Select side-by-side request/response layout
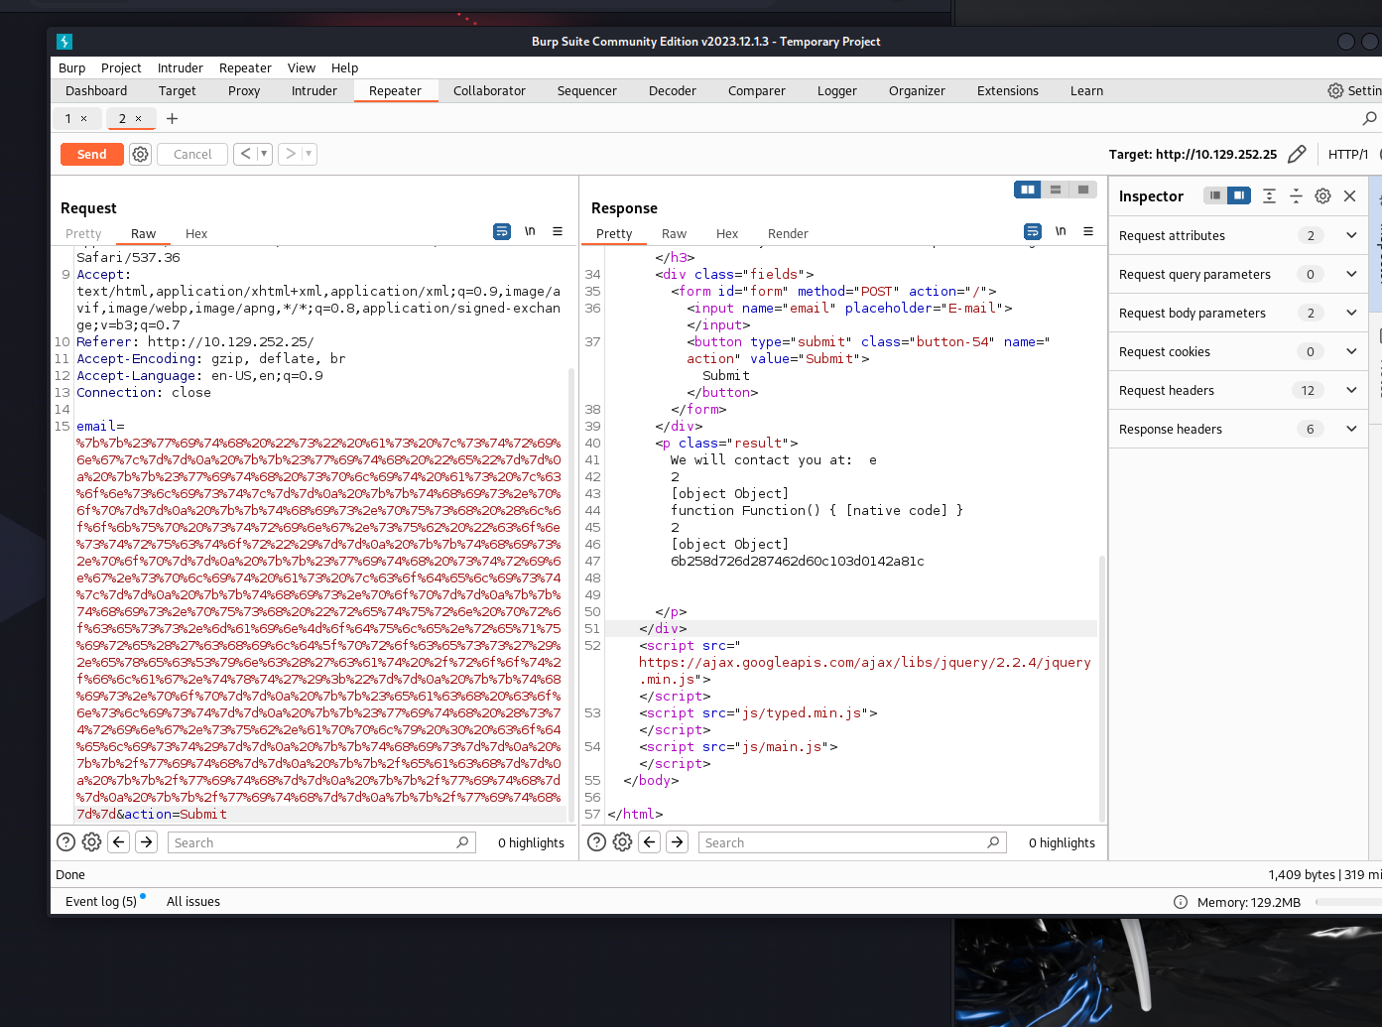 tap(1028, 190)
